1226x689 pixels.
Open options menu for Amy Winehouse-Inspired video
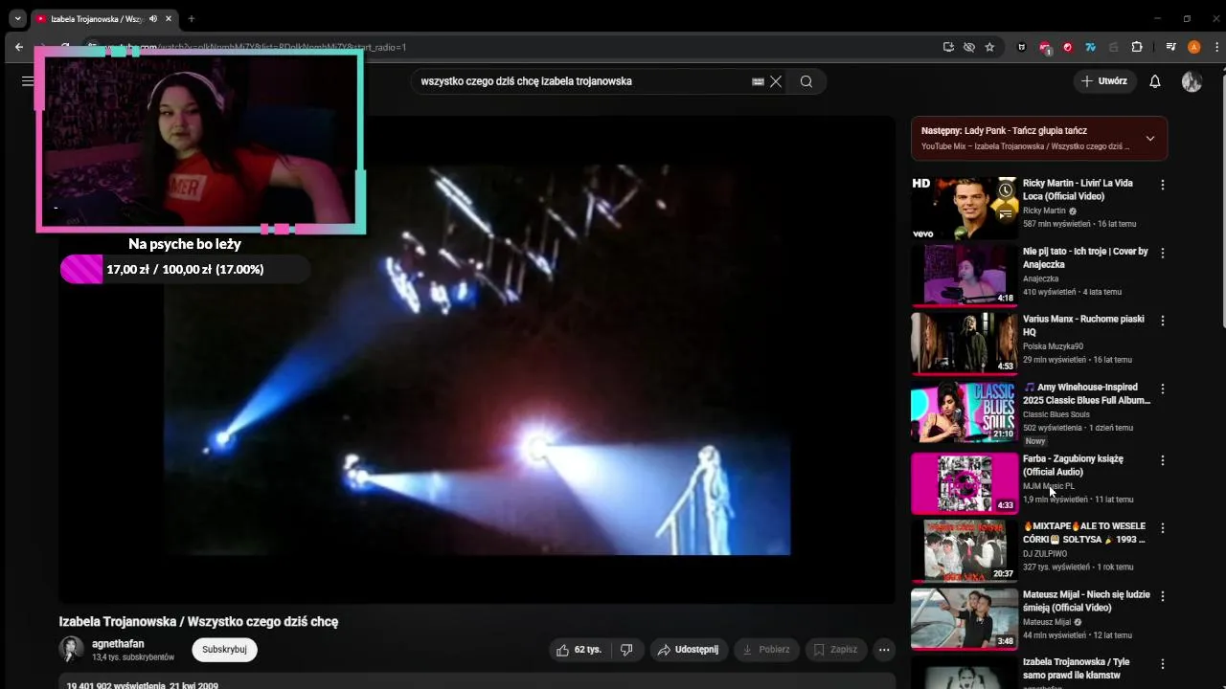tap(1163, 389)
